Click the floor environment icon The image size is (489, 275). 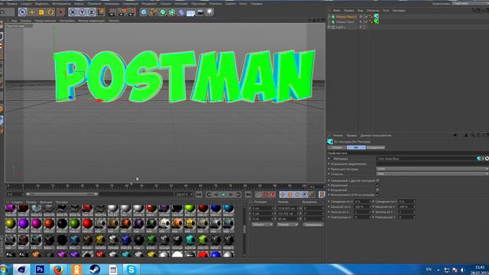point(190,12)
